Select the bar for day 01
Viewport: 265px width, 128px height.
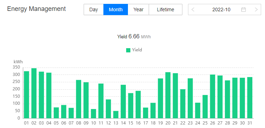pos(26,95)
